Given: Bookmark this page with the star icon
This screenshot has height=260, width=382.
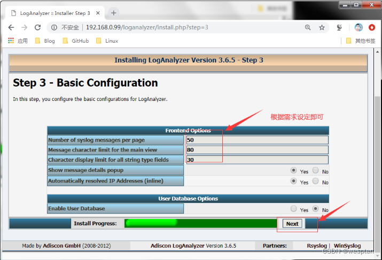Looking at the screenshot, I should tap(322, 28).
